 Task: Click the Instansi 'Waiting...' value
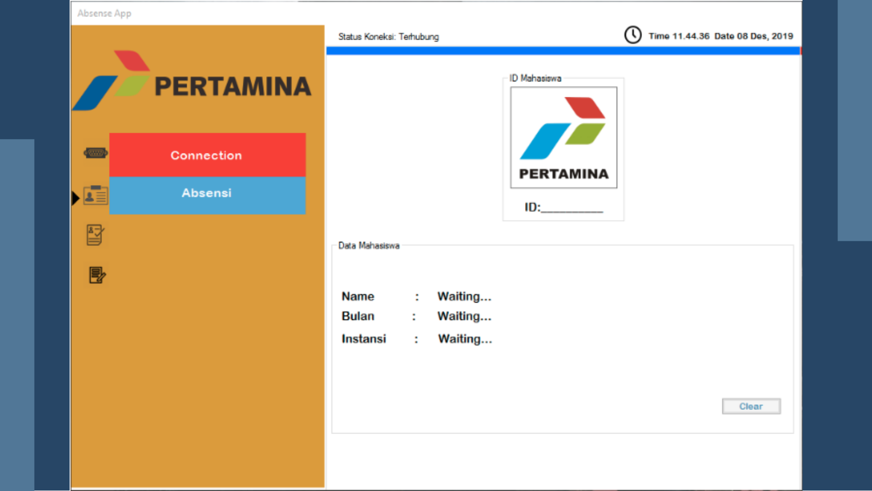point(465,339)
